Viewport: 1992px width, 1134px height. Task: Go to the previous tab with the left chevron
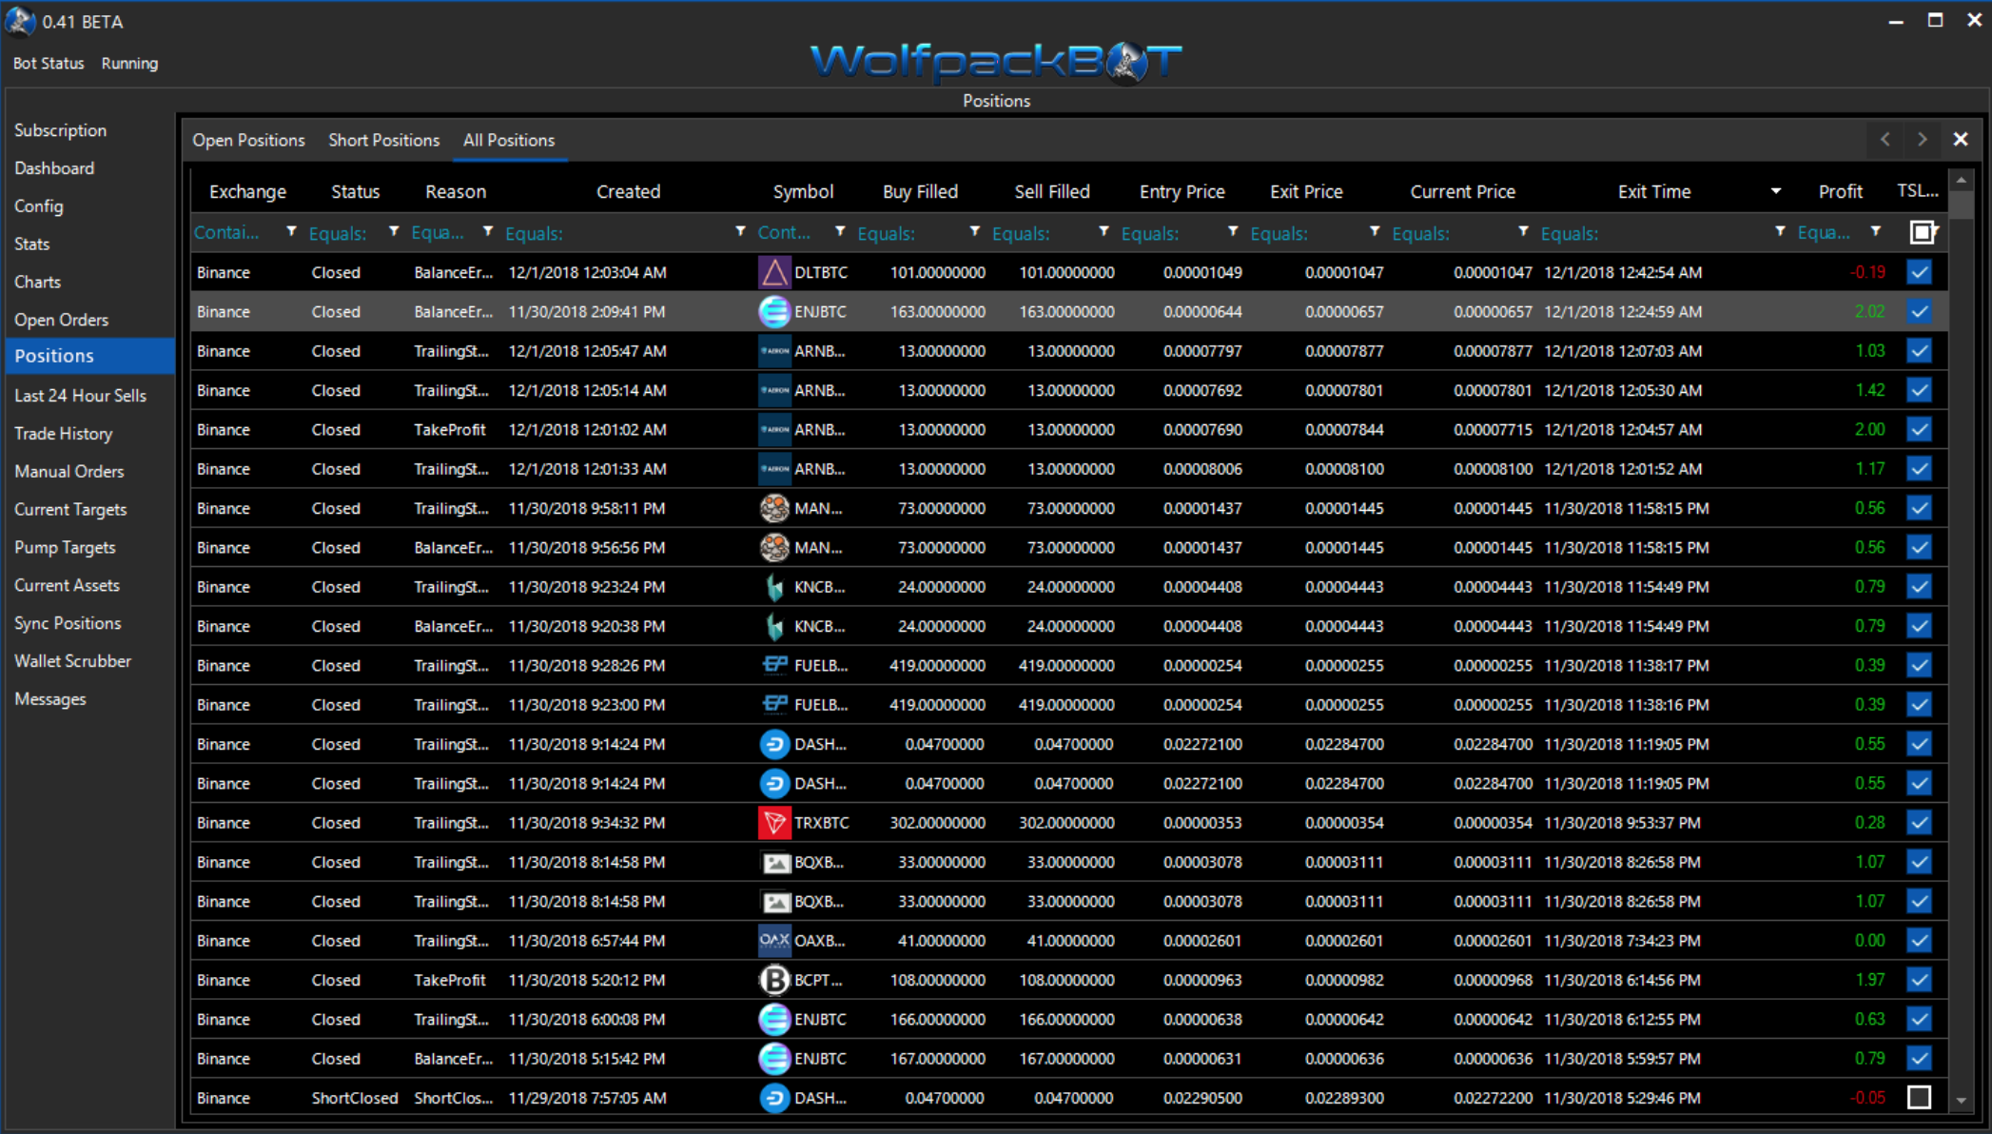(x=1885, y=140)
